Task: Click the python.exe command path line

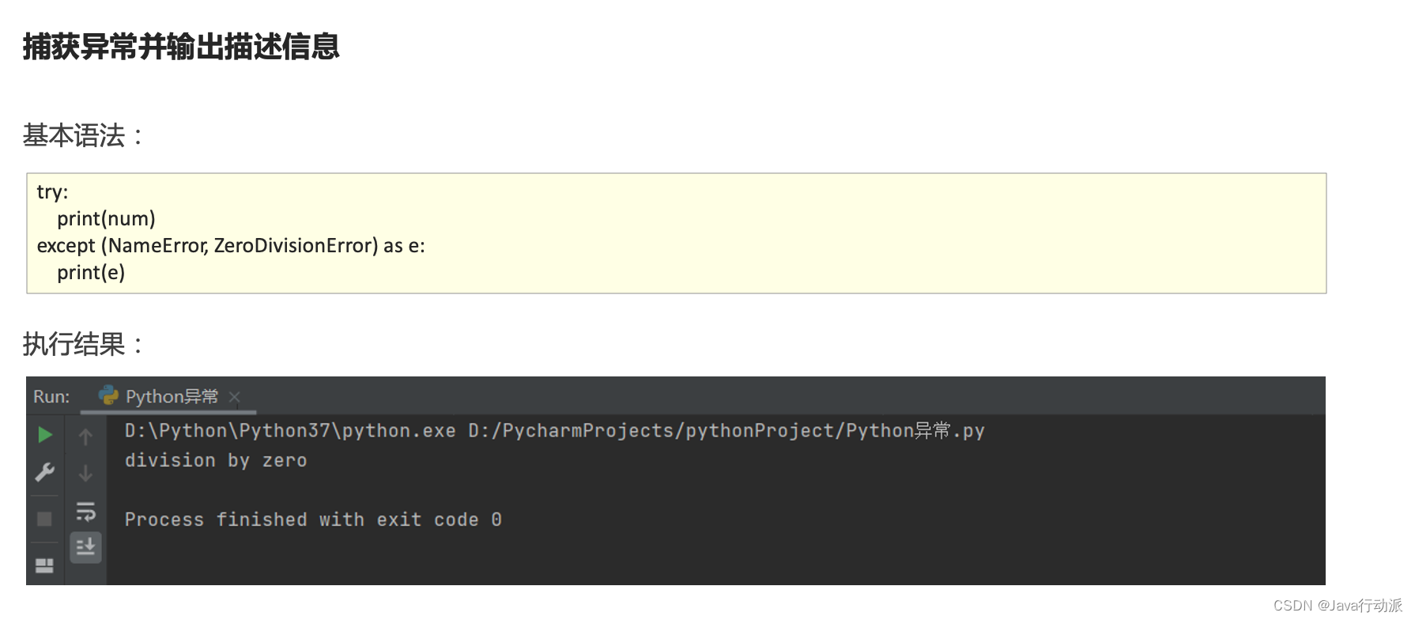Action: tap(554, 431)
